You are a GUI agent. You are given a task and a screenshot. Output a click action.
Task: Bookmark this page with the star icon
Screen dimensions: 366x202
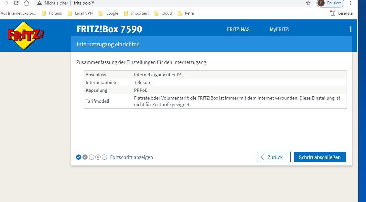pyautogui.click(x=308, y=3)
